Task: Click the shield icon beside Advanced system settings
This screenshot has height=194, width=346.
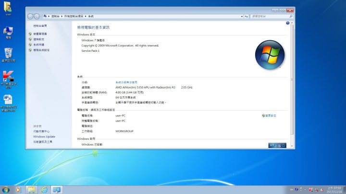Action: (x=30, y=50)
